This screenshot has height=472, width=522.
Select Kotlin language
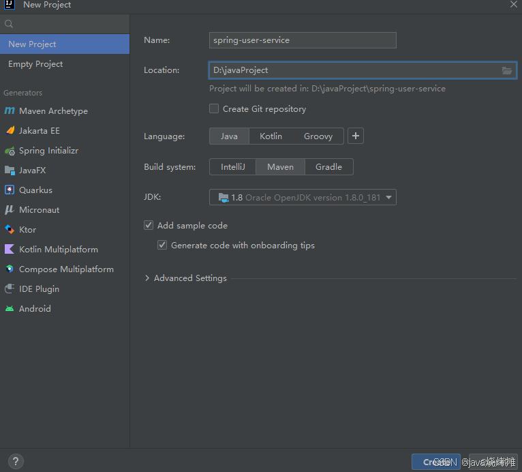271,136
